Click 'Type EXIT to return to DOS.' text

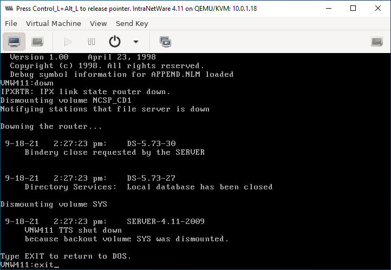[66, 256]
